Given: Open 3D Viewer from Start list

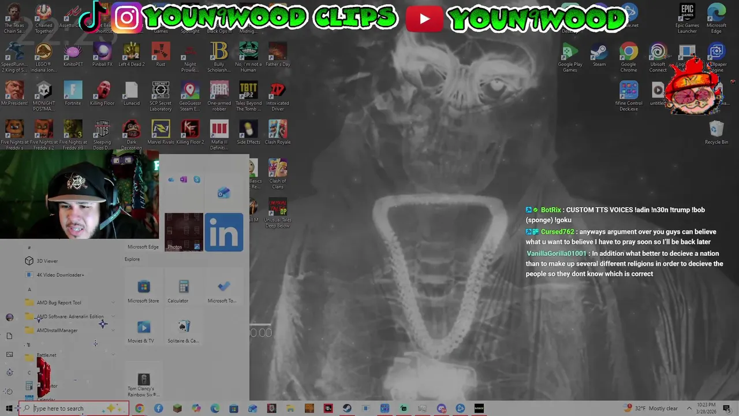Looking at the screenshot, I should coord(69,261).
